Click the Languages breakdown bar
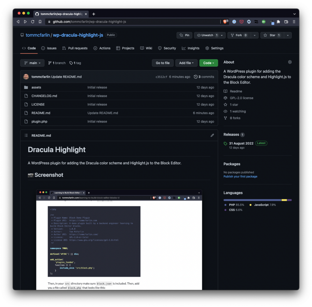The image size is (312, 307). coord(257,200)
